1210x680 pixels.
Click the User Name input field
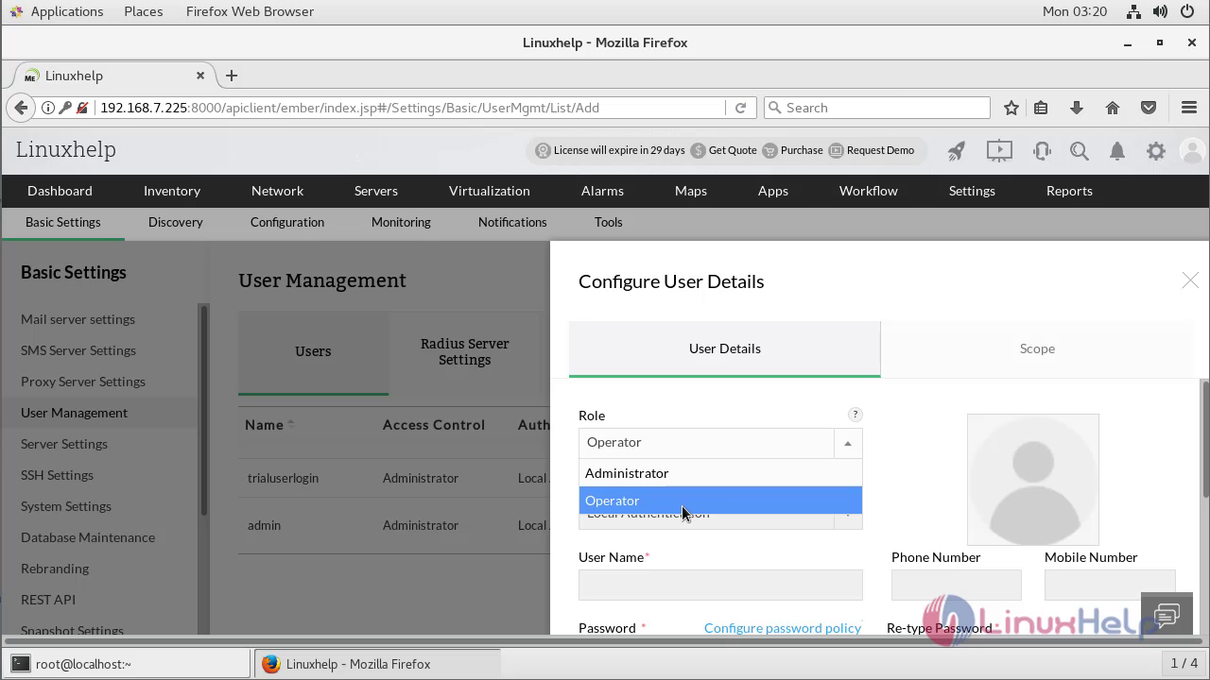point(720,585)
